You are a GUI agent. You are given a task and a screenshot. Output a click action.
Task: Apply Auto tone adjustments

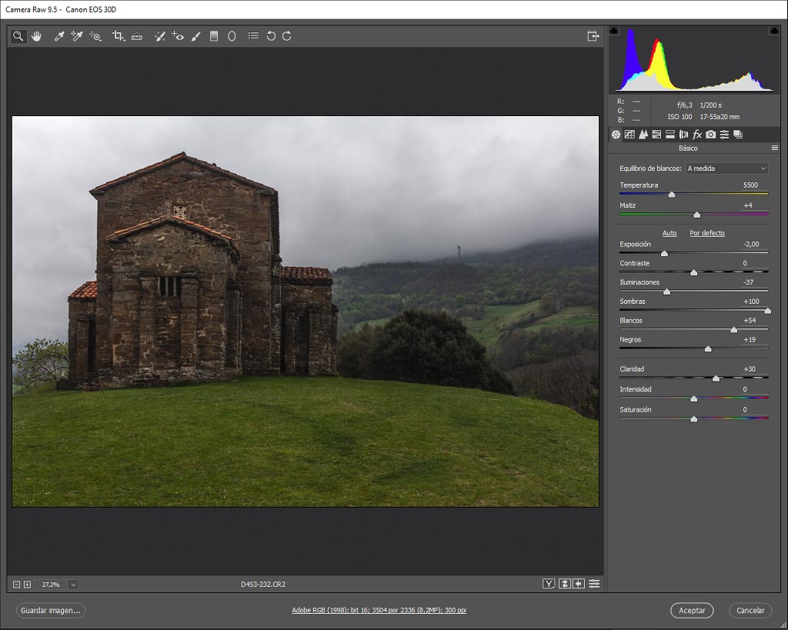pos(669,233)
